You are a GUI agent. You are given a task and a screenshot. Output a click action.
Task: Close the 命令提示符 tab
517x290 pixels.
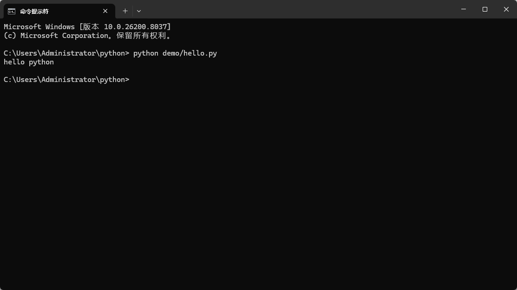pyautogui.click(x=105, y=11)
